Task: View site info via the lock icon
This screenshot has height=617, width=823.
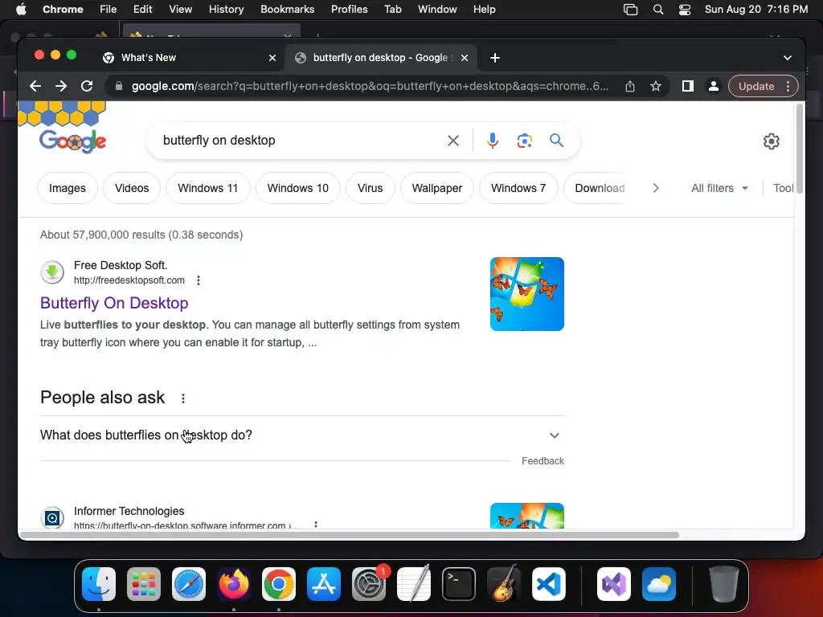Action: point(119,86)
